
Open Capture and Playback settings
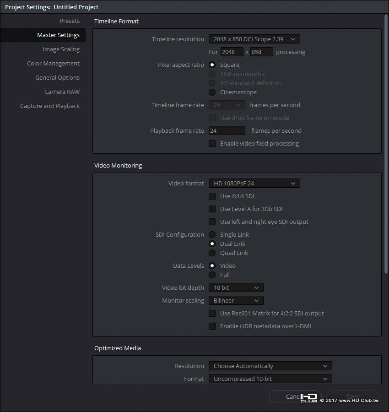(x=49, y=106)
